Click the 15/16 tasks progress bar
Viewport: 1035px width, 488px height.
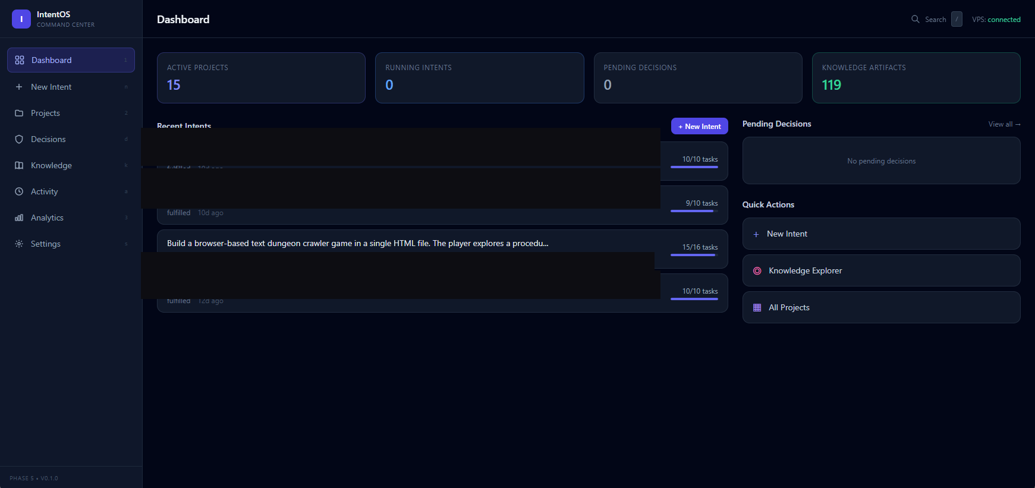[694, 255]
